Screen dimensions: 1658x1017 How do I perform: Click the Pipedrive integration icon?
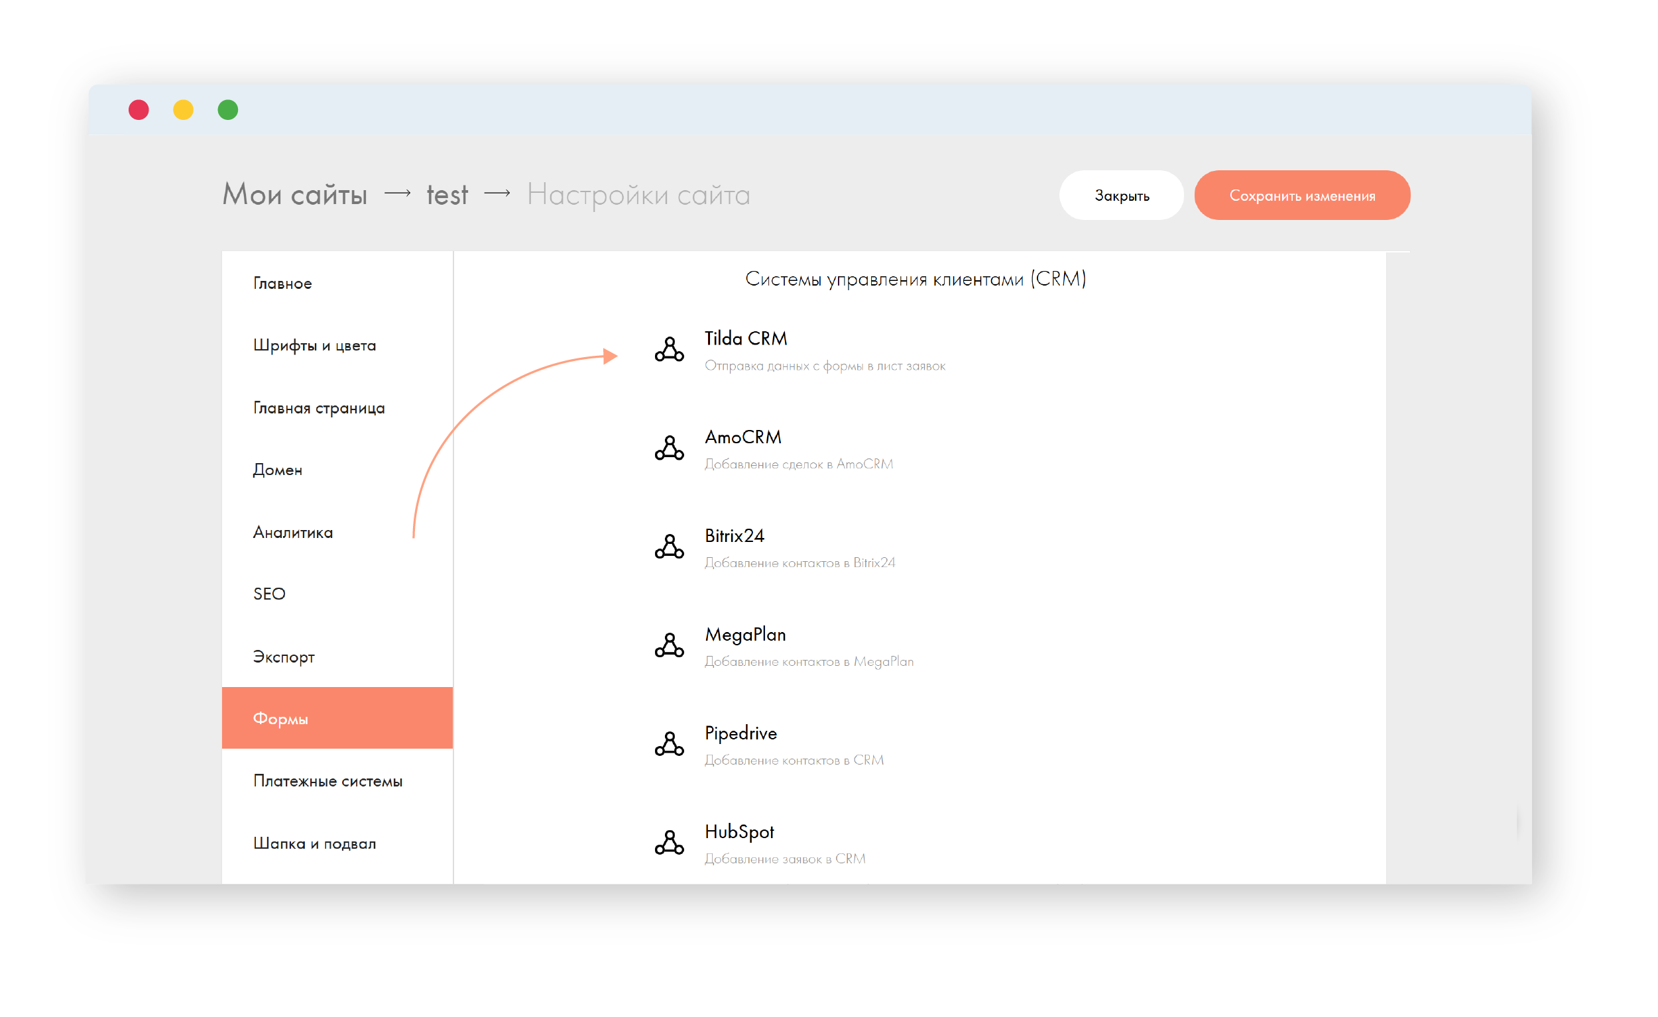[x=669, y=744]
